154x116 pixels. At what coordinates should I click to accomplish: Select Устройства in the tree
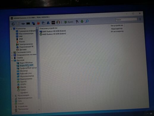23,106
